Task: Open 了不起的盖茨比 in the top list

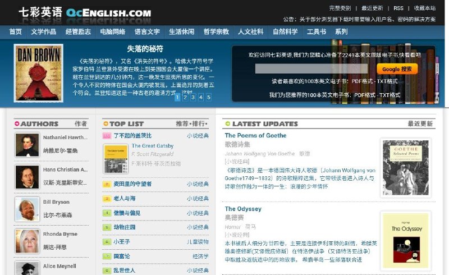Action: [132, 135]
